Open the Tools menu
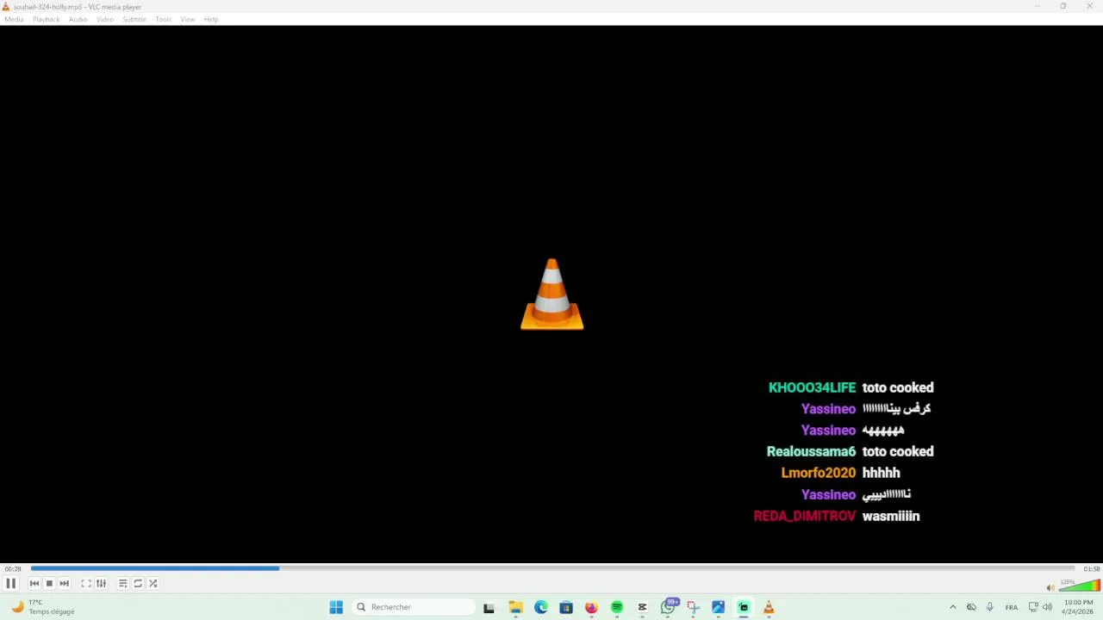Viewport: 1103px width, 620px height. point(164,19)
